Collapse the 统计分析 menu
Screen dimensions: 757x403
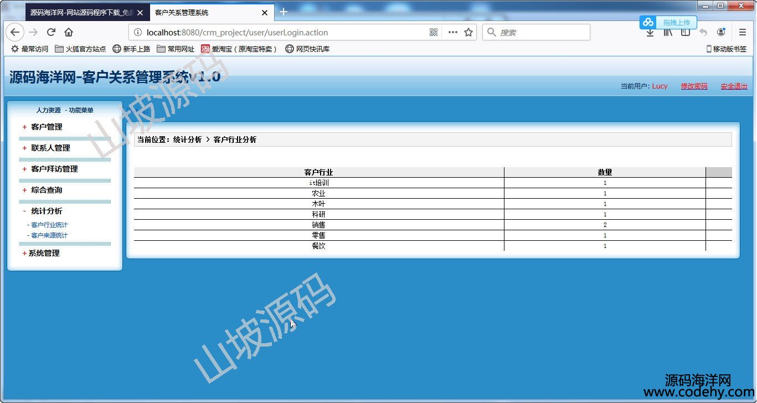pyautogui.click(x=47, y=211)
